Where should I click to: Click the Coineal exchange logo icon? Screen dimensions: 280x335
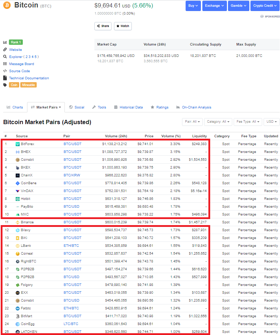point(17,254)
